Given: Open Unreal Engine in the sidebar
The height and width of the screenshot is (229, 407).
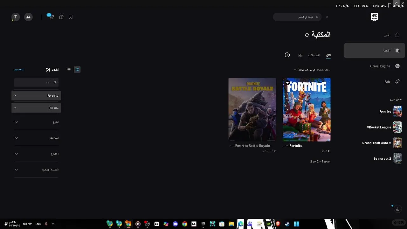Looking at the screenshot, I should tap(374, 66).
